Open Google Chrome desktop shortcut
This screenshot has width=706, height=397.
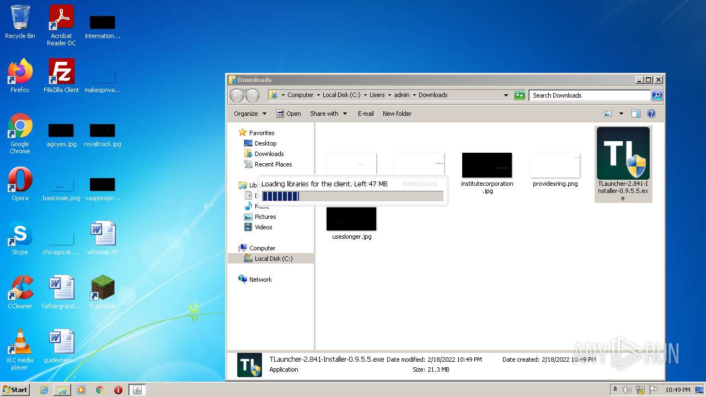20,133
